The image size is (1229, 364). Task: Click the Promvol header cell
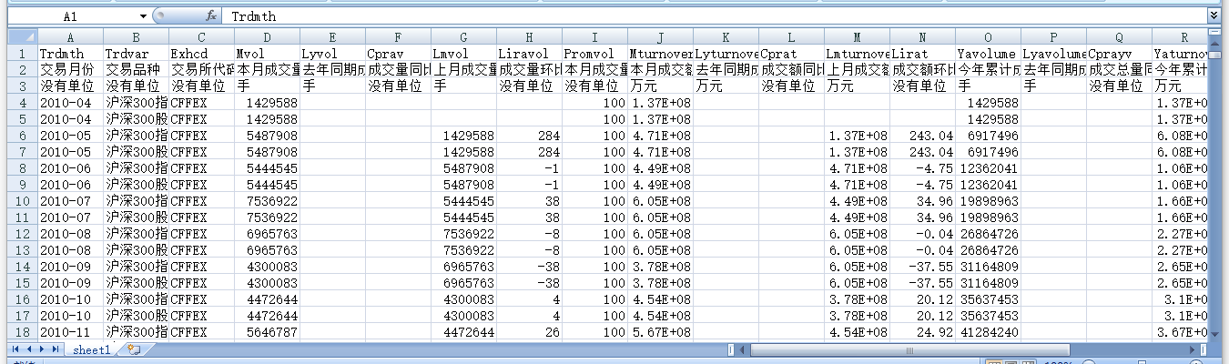(595, 54)
